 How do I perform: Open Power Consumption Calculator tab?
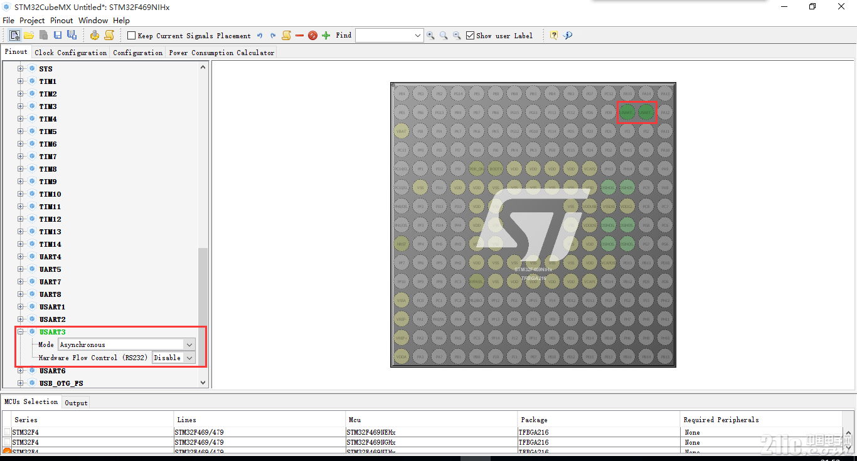tap(221, 53)
